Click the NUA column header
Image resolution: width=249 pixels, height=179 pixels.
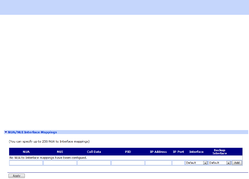26,152
